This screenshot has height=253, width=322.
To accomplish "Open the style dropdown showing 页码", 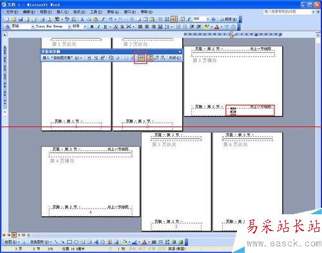I will click(33, 26).
